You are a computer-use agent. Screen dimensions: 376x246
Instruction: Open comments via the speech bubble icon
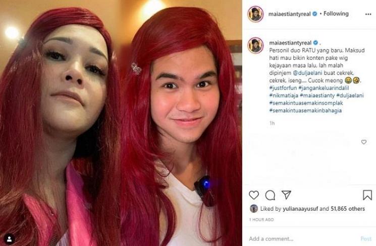270,195
